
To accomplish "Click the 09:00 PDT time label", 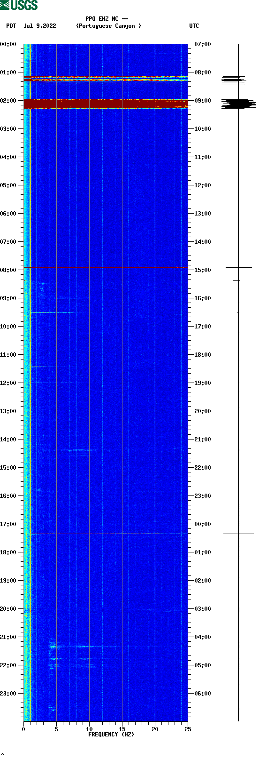I will coord(8,298).
